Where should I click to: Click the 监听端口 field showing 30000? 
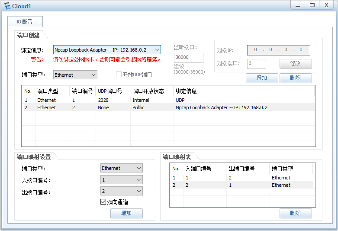[189, 58]
